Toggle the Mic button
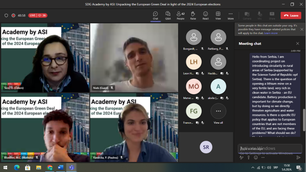Viewport: 306px width, 172px height. [259, 15]
